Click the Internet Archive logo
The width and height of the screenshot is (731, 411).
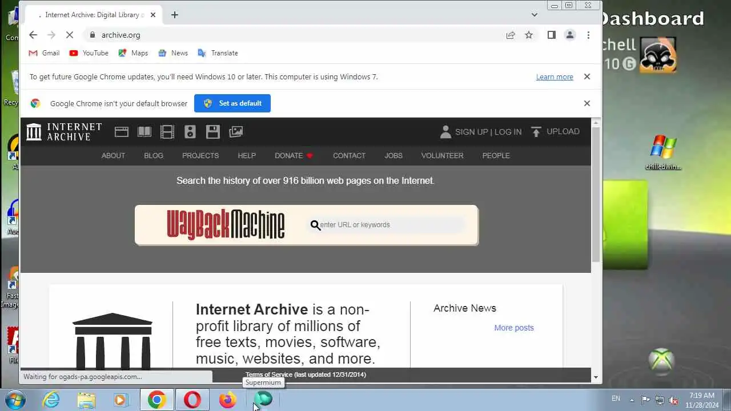point(64,132)
